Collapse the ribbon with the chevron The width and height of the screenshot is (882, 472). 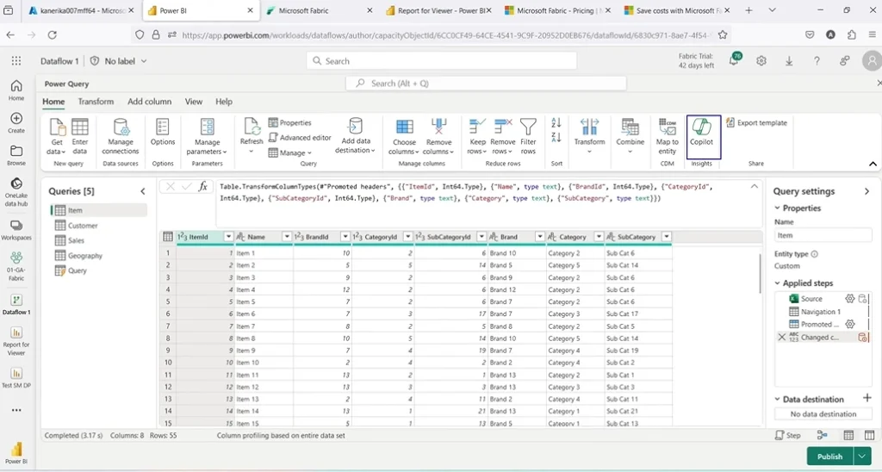coord(873,164)
